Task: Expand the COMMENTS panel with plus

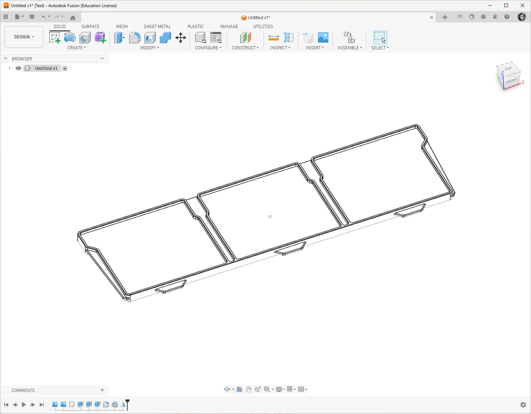Action: point(102,390)
